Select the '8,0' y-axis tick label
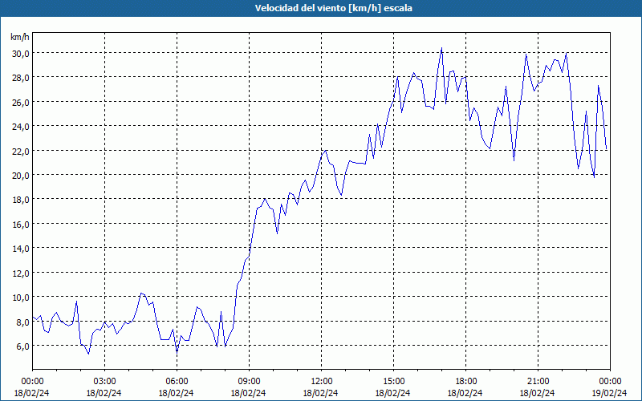The image size is (642, 401). click(x=22, y=322)
